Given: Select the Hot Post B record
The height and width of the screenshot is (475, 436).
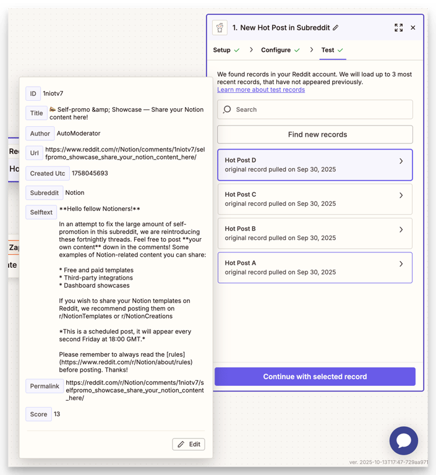Looking at the screenshot, I should (x=315, y=233).
